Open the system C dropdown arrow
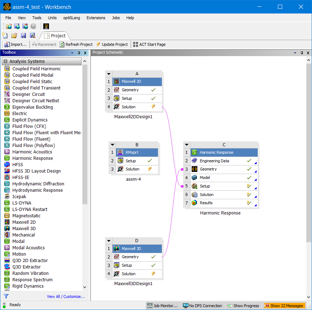The image size is (312, 310). click(187, 145)
